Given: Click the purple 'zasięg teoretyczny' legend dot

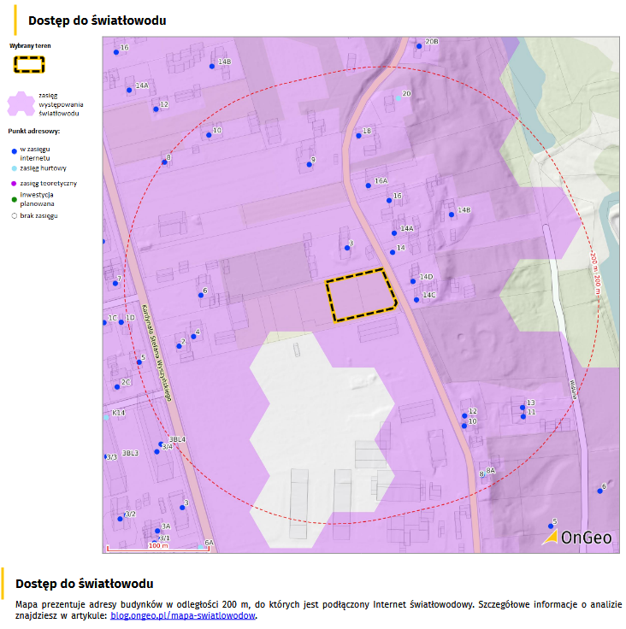Looking at the screenshot, I should pos(14,184).
